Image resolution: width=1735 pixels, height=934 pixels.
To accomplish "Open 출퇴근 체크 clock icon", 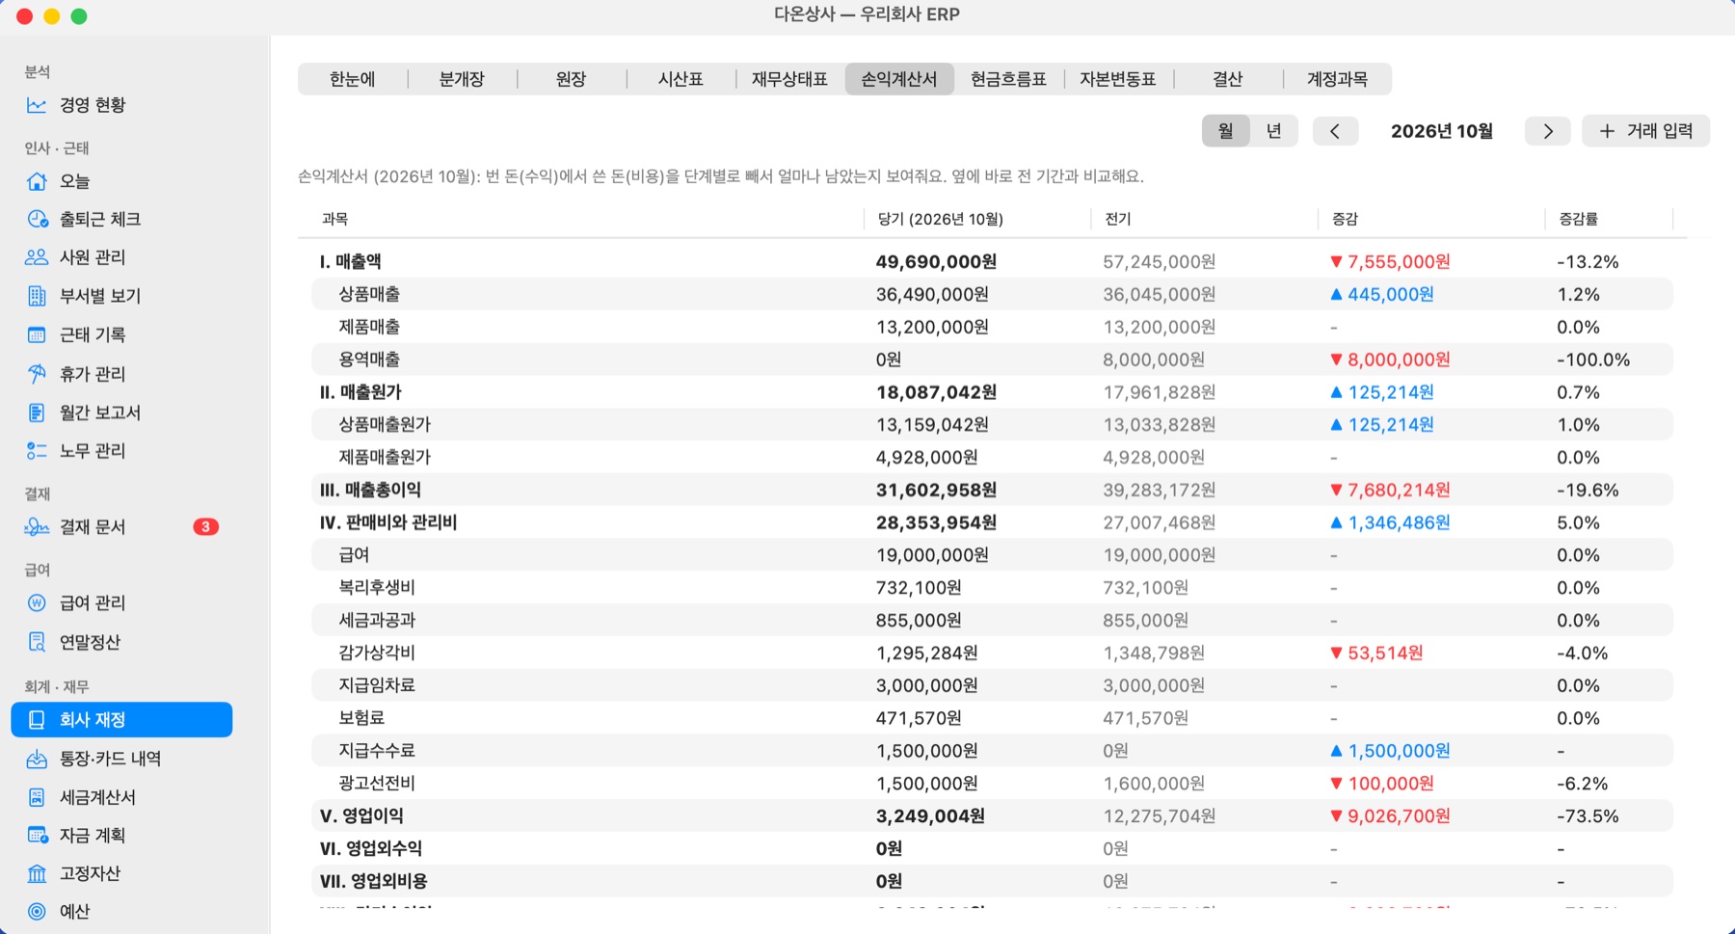I will (x=37, y=219).
